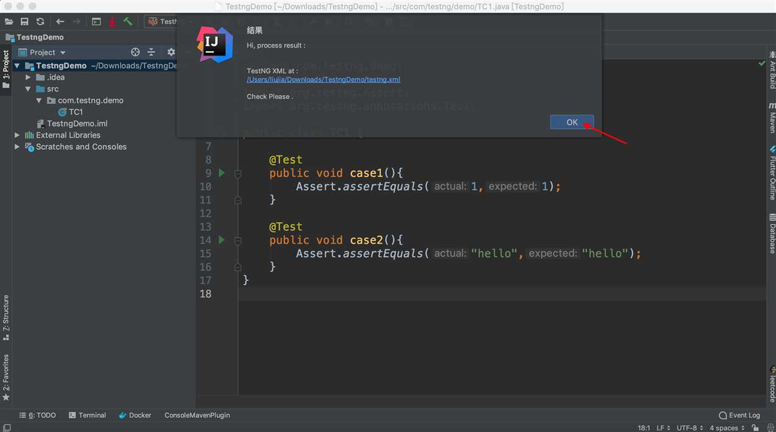Click the red download arrow toolbar icon
The width and height of the screenshot is (776, 432).
(x=112, y=21)
